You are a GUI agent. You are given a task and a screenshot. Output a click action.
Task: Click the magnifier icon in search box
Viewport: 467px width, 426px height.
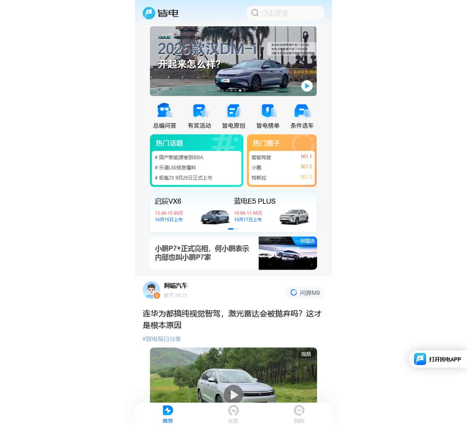coord(255,13)
